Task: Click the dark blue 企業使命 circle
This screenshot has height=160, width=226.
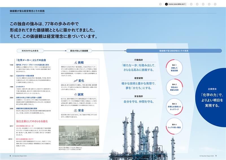Action: (x=210, y=97)
